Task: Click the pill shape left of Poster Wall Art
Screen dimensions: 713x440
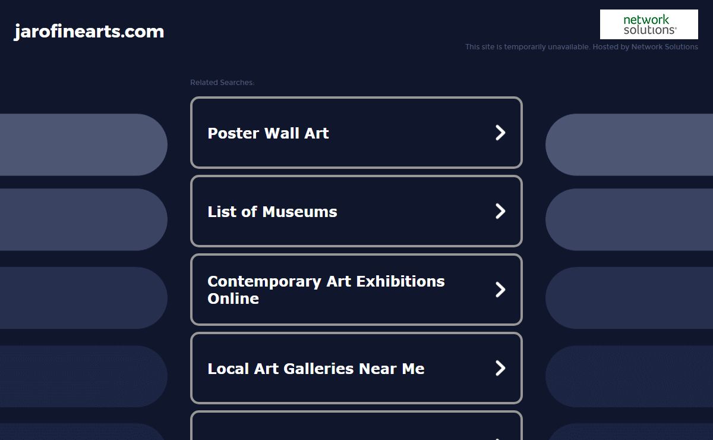Action: tap(84, 144)
